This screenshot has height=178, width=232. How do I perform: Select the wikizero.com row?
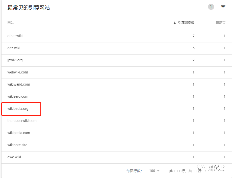[18, 96]
